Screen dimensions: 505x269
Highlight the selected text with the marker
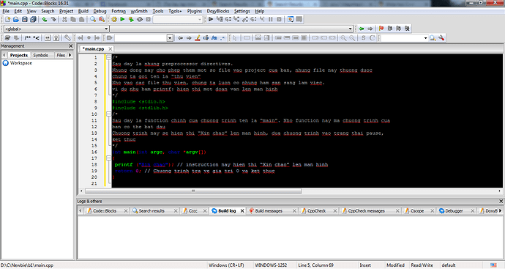point(197,38)
